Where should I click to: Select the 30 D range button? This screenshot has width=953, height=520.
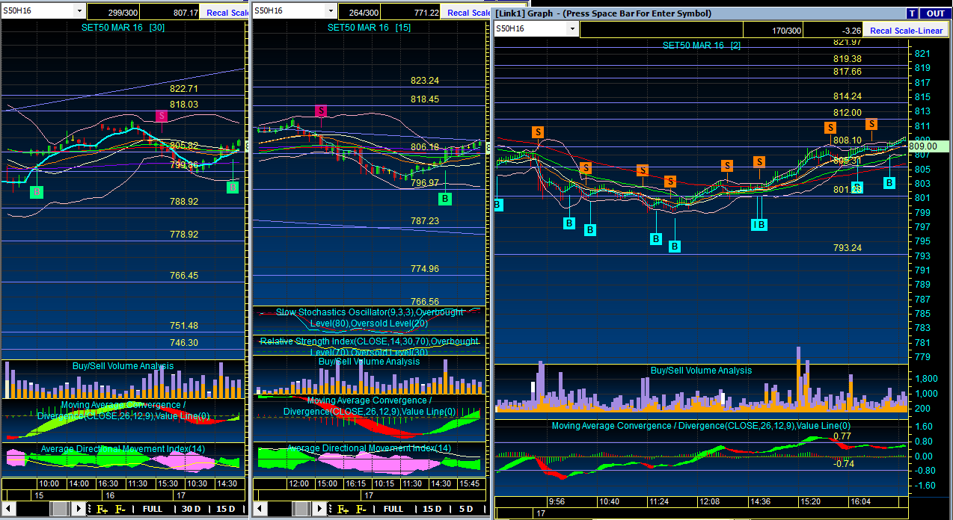tap(191, 510)
